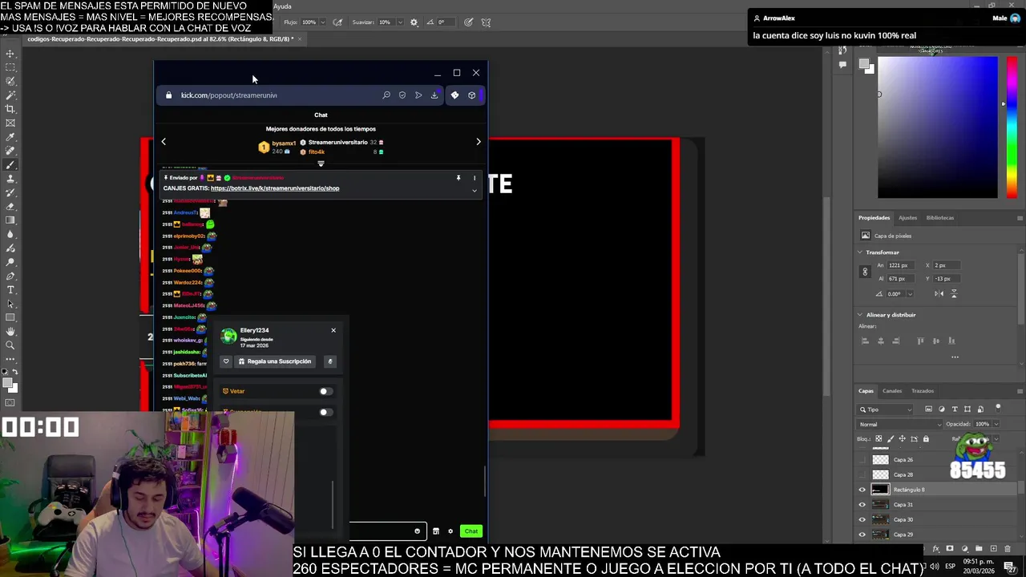1026x577 pixels.
Task: Go to previous leaderboard with left arrow
Action: (164, 142)
